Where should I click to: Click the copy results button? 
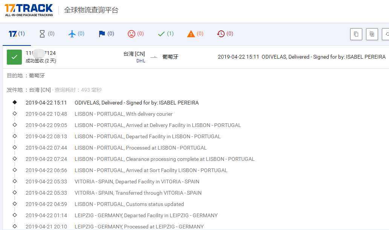tap(356, 34)
